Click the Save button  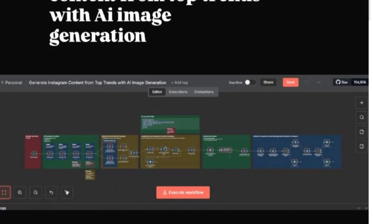[x=290, y=82]
